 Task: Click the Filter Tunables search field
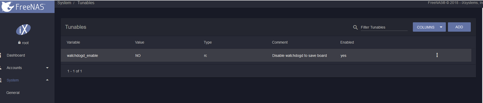click(384, 27)
